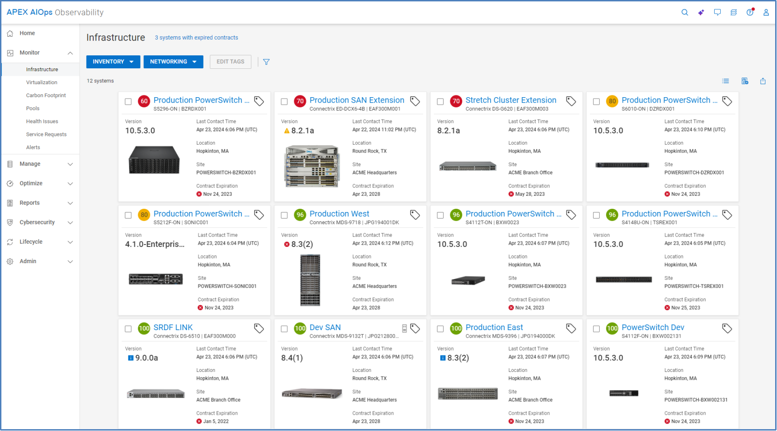Expand the Admin menu section
The height and width of the screenshot is (431, 777).
(x=70, y=262)
